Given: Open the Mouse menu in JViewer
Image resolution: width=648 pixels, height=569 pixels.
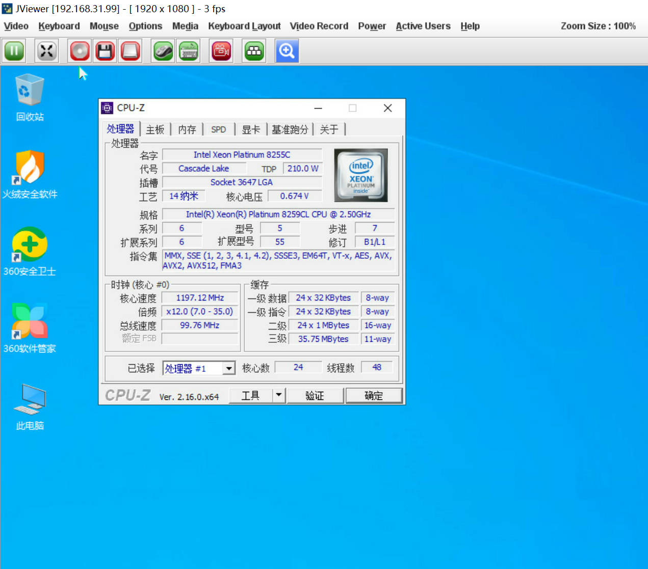Looking at the screenshot, I should pos(104,26).
